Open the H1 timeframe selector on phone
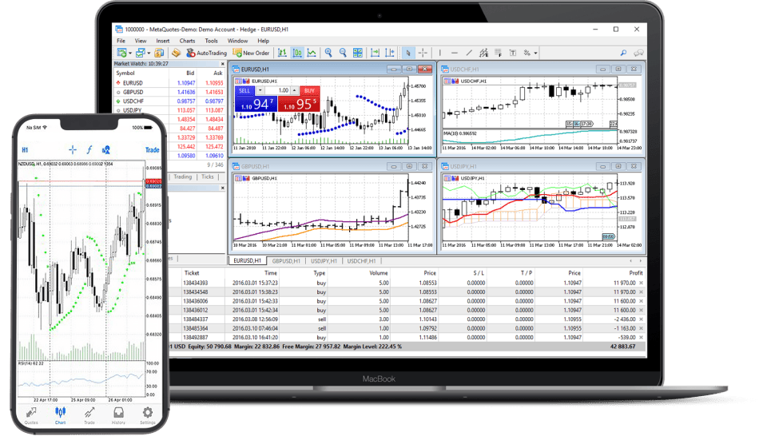The height and width of the screenshot is (444, 759). point(25,149)
